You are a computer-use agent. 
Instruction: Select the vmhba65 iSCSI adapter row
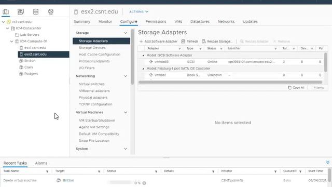point(231,62)
